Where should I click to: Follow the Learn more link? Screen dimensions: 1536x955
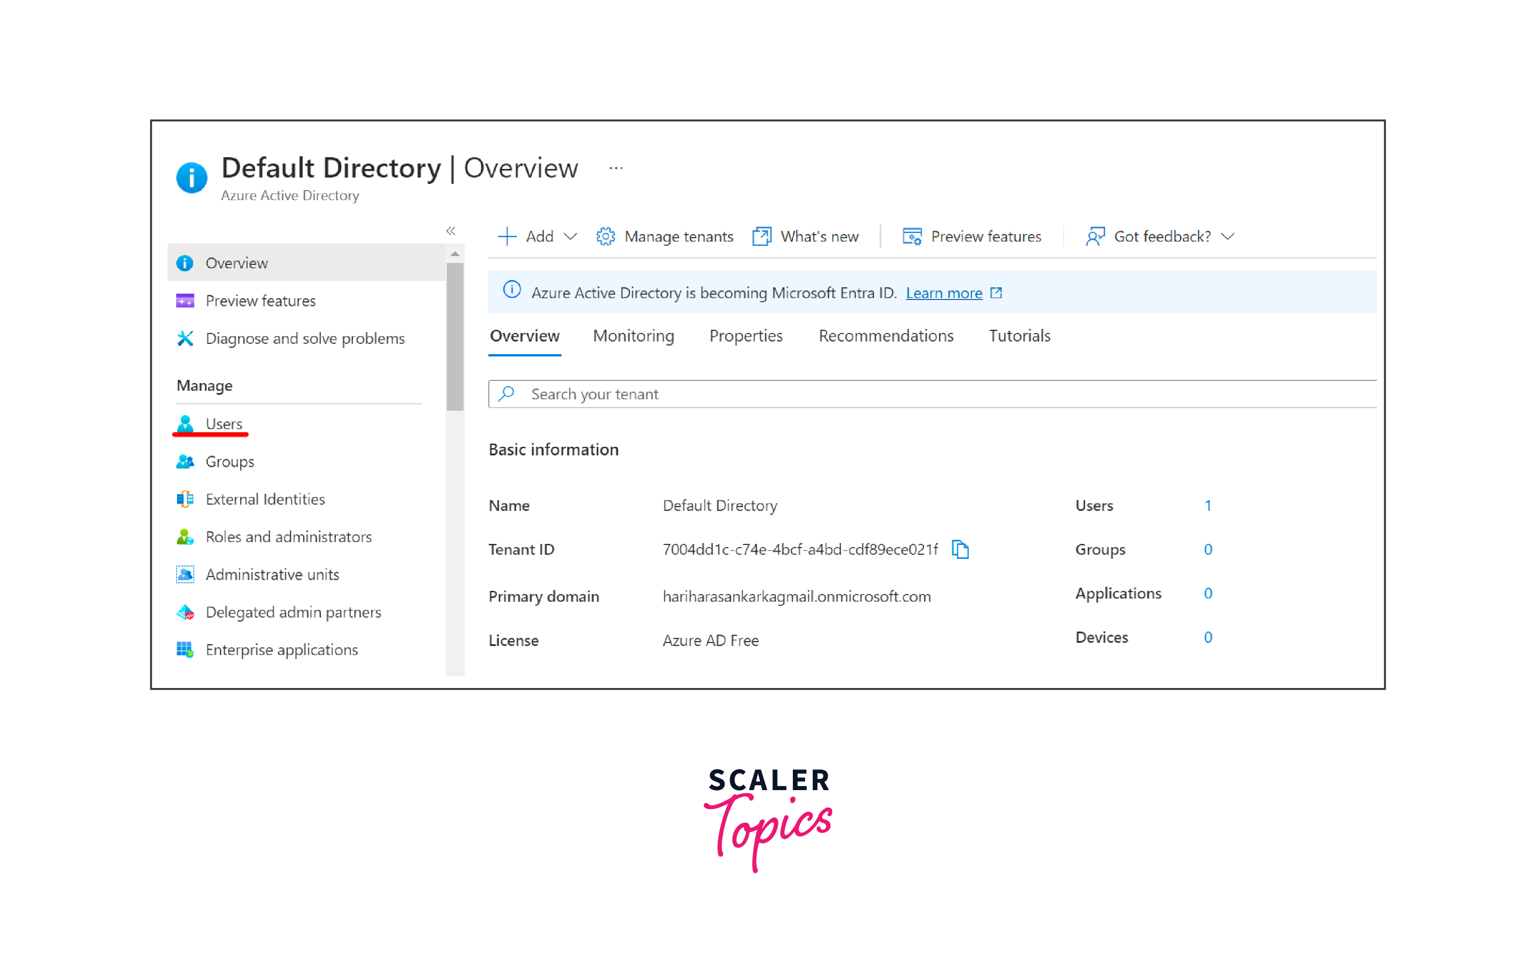(x=944, y=293)
